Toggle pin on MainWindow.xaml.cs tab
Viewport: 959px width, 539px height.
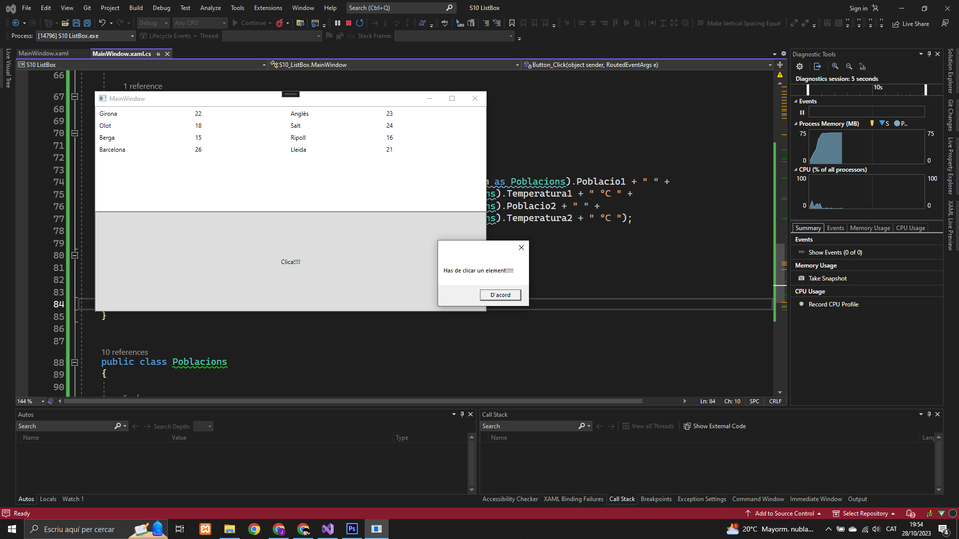tap(158, 54)
